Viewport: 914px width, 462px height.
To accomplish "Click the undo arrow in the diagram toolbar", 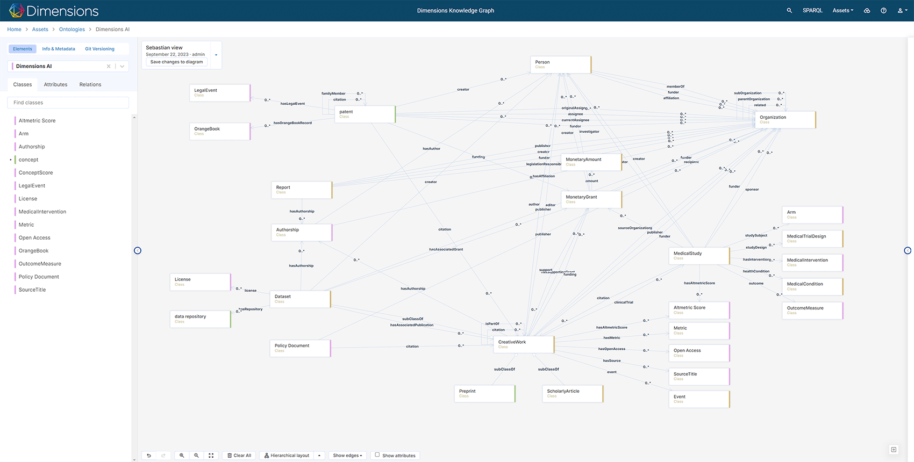I will [149, 456].
